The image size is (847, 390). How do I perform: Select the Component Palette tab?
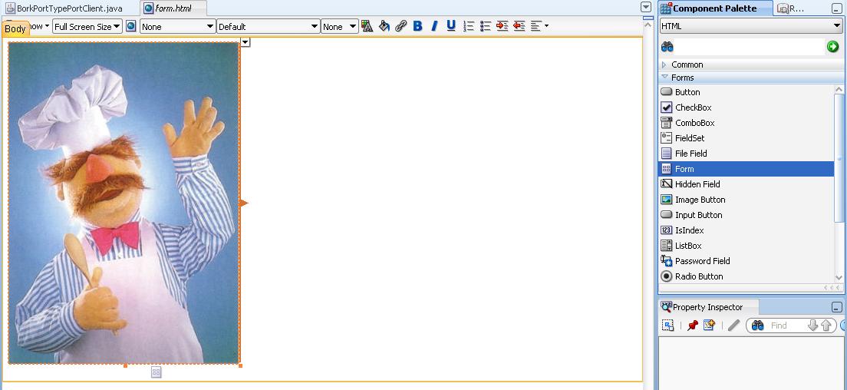point(717,8)
